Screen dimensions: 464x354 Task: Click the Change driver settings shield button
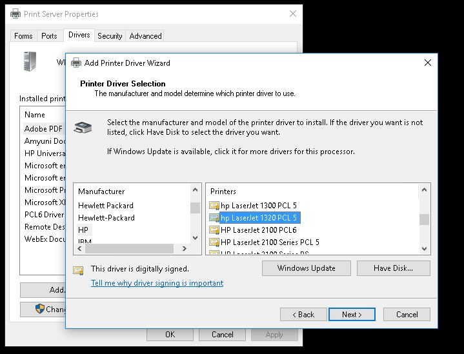tap(43, 309)
